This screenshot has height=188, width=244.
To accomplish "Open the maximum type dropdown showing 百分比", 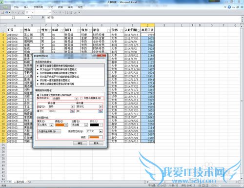I will (x=89, y=106).
